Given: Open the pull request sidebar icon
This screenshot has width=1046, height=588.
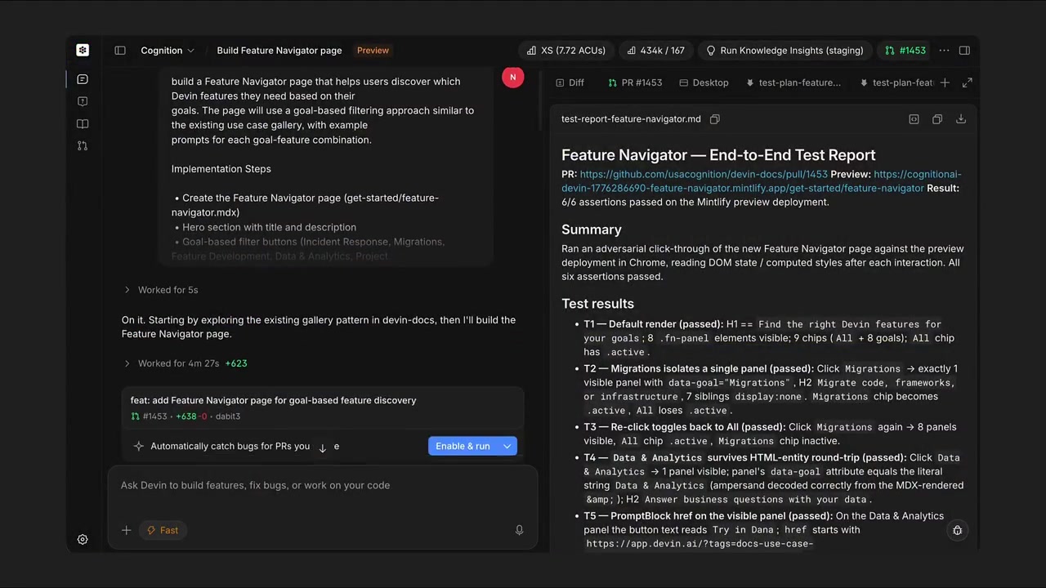Looking at the screenshot, I should (83, 146).
